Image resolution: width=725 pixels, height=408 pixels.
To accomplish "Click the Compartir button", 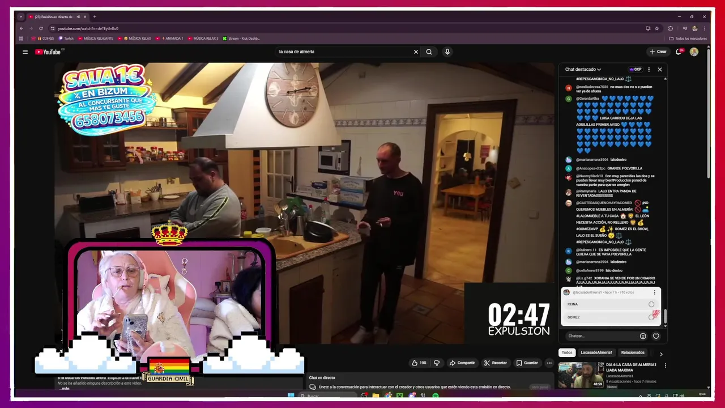I will (x=462, y=363).
